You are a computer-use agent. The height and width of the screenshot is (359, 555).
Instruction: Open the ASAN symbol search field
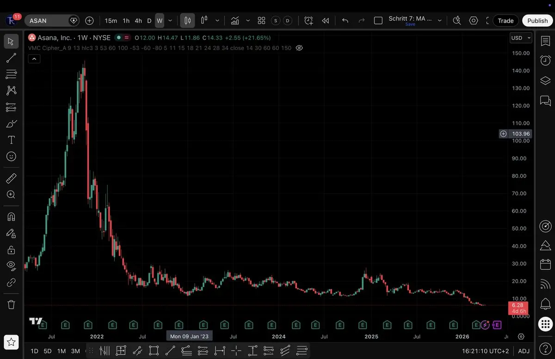51,21
